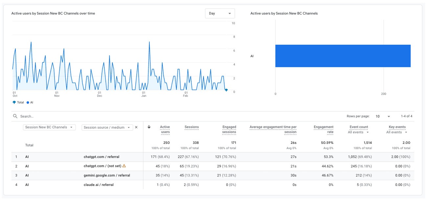Image resolution: width=427 pixels, height=203 pixels.
Task: Click the search magnifying glass icon
Action: 15,116
